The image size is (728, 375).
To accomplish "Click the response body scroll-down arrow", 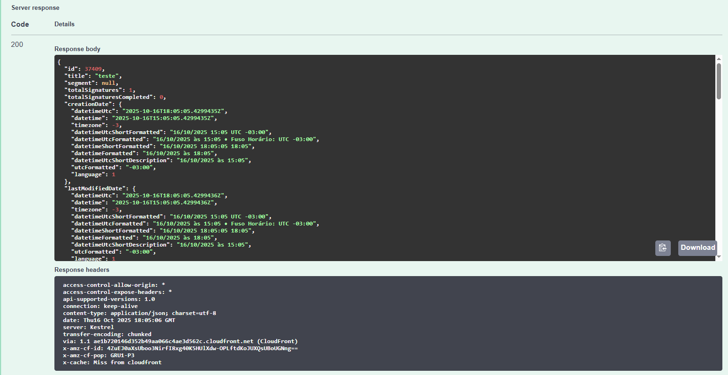I will coord(719,256).
